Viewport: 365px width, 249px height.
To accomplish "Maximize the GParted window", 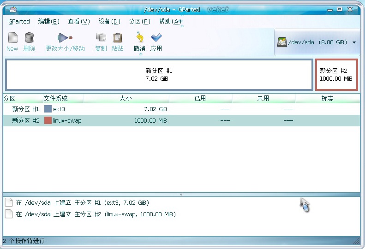I will 340,9.
